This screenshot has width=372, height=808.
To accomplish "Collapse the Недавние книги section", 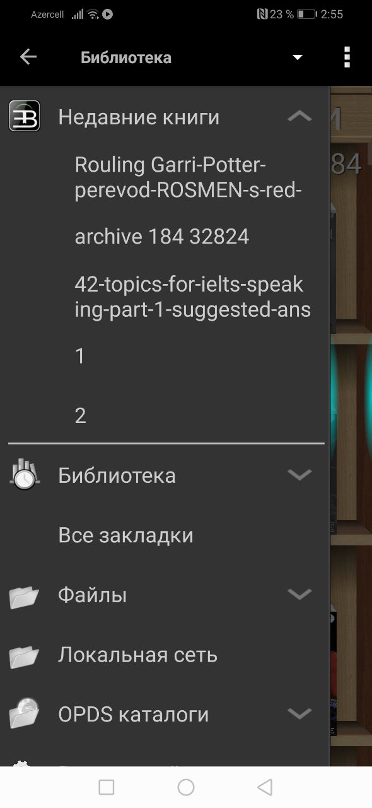I will [x=299, y=116].
